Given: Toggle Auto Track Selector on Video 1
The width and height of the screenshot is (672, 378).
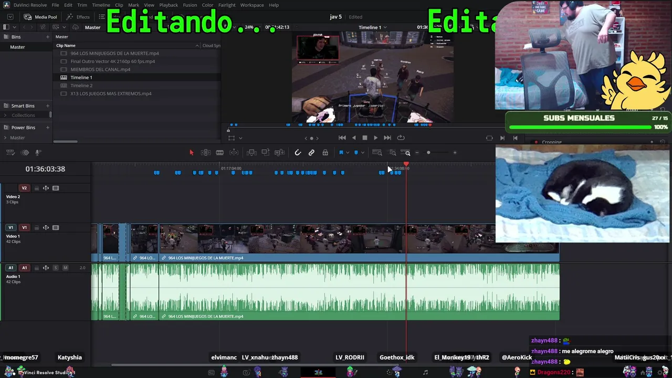Looking at the screenshot, I should click(x=46, y=228).
